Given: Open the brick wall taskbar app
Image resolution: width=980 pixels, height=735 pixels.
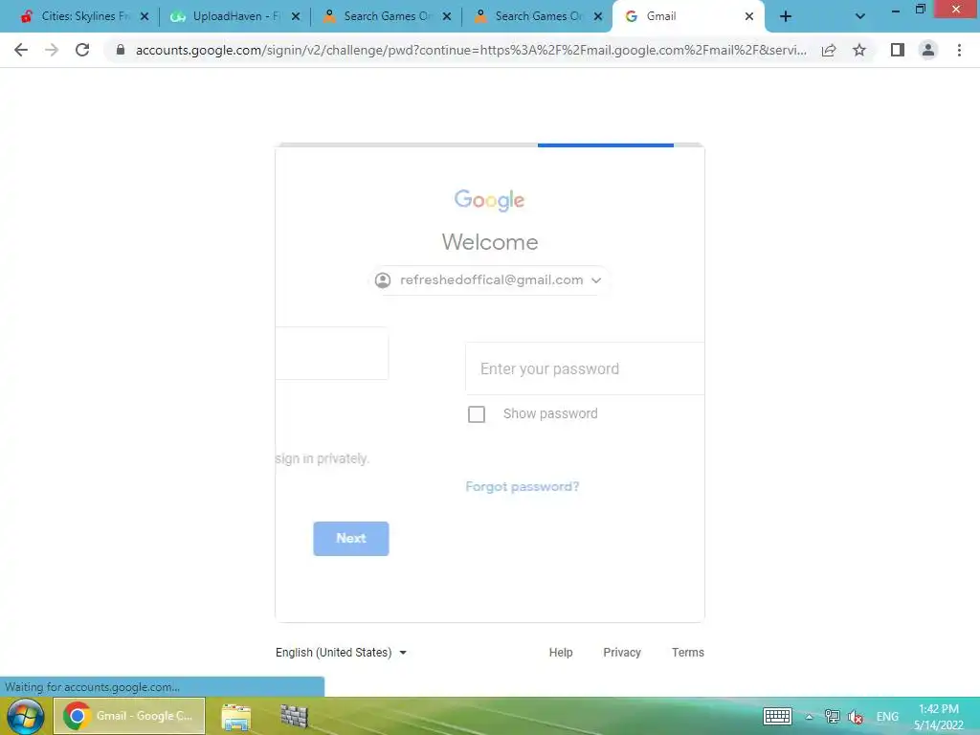Looking at the screenshot, I should [x=294, y=716].
